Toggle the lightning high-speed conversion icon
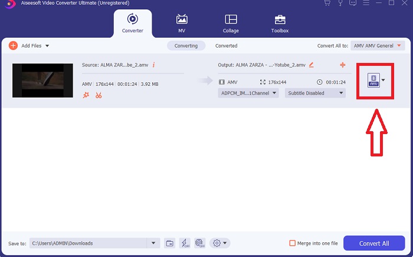Image resolution: width=413 pixels, height=257 pixels. [184, 243]
